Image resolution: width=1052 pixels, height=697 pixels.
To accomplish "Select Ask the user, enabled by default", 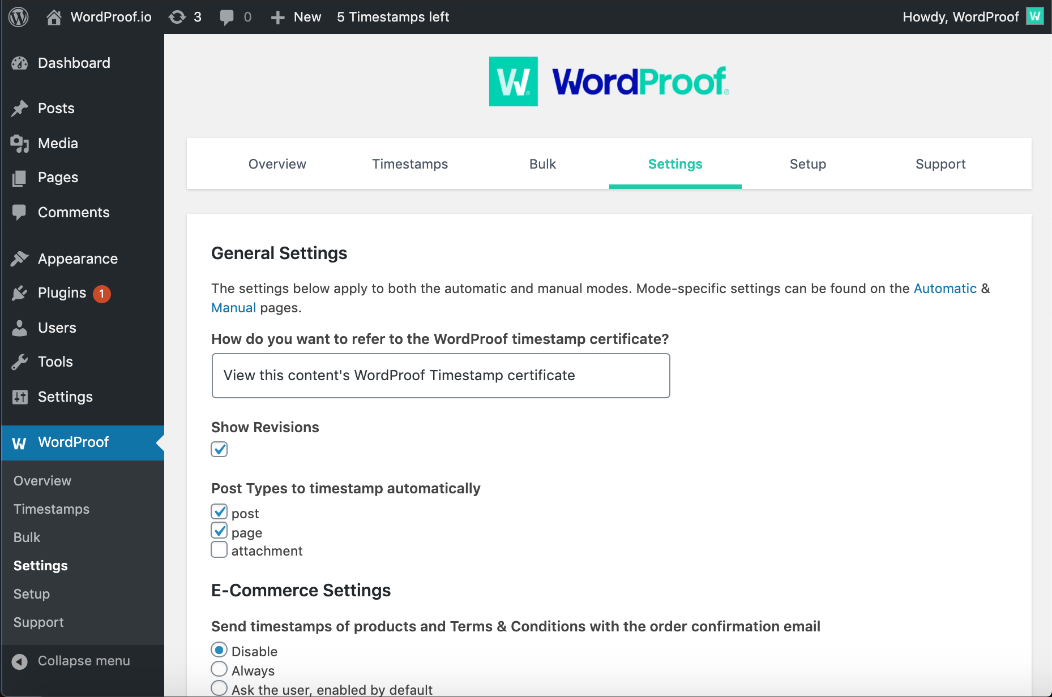I will pyautogui.click(x=219, y=689).
